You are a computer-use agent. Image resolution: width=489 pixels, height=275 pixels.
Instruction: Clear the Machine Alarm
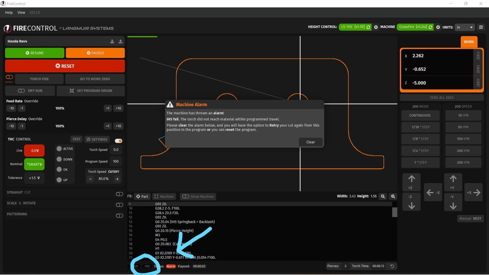click(x=310, y=142)
